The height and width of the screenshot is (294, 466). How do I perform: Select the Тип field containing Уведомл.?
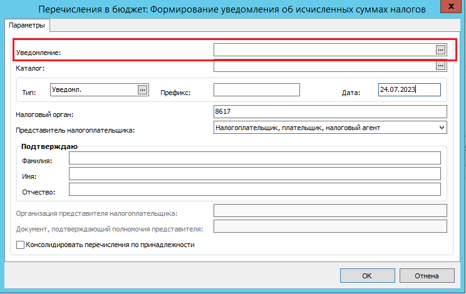point(94,89)
